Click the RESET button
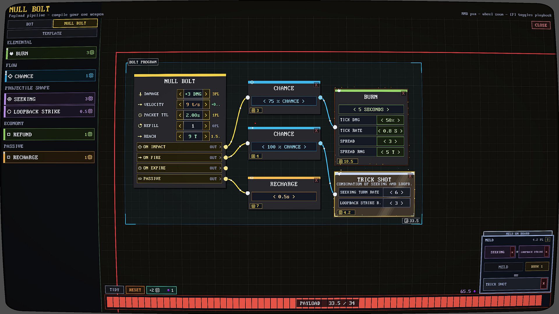The height and width of the screenshot is (314, 559). (135, 290)
